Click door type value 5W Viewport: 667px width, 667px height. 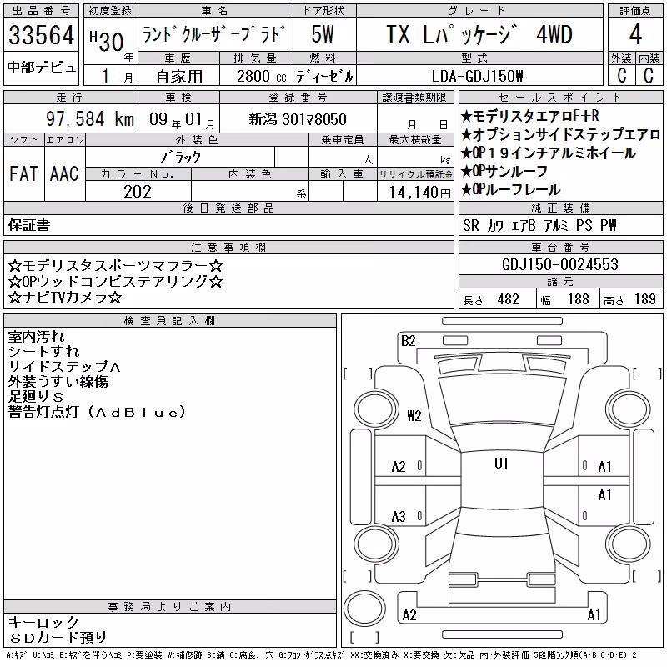click(323, 34)
